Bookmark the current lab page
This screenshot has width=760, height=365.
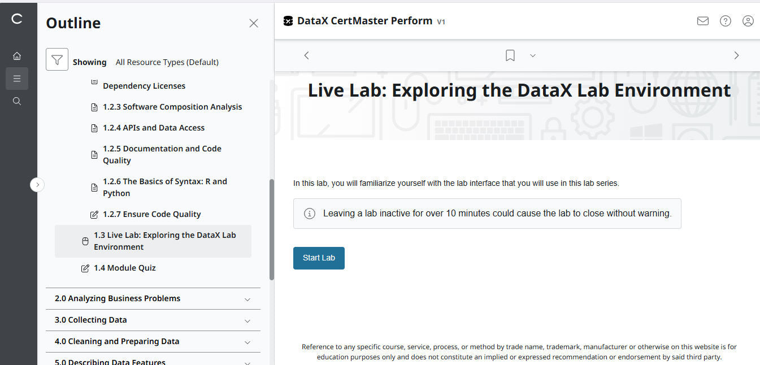(510, 55)
